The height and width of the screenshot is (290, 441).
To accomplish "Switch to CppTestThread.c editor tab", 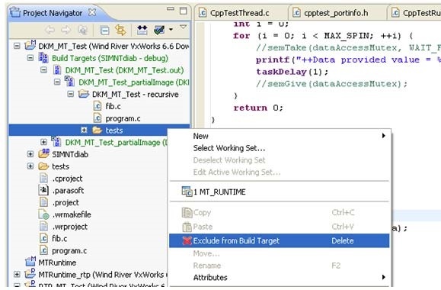I will (x=240, y=13).
